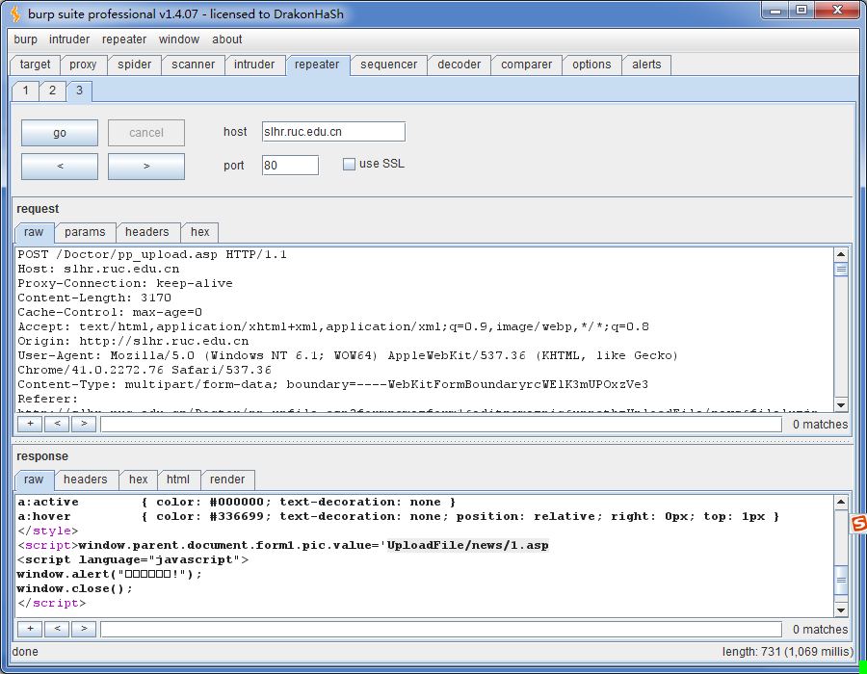Switch to the options tab
867x674 pixels.
[x=591, y=65]
